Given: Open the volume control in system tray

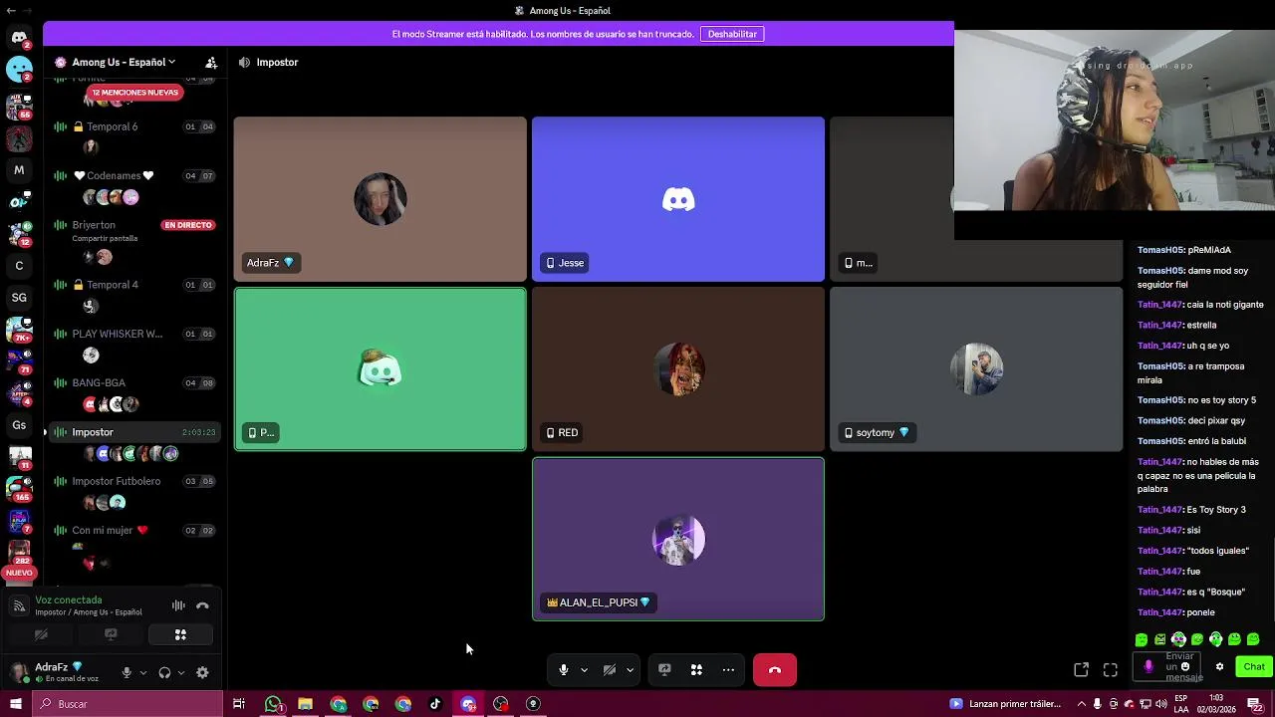Looking at the screenshot, I should click(x=1161, y=704).
